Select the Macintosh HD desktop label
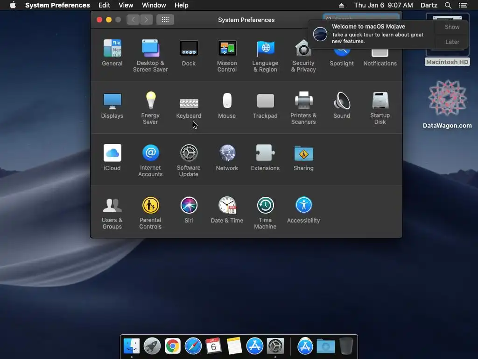Image resolution: width=478 pixels, height=359 pixels. point(447,62)
